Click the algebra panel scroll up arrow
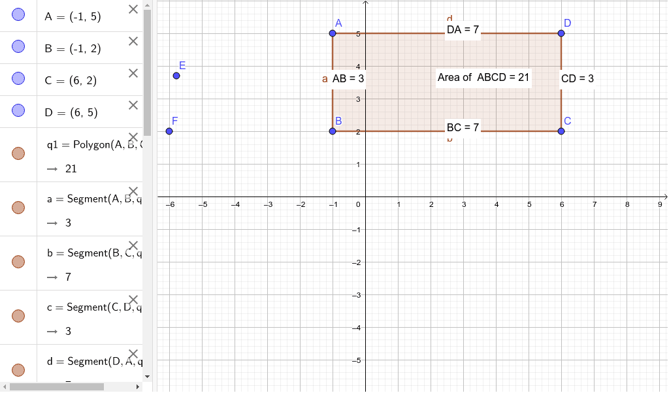Screen dimensions: 669x393 147,5
